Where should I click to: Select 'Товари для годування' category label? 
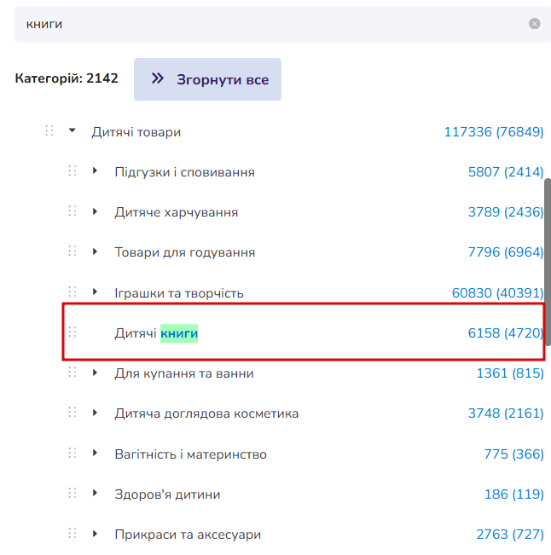point(185,252)
